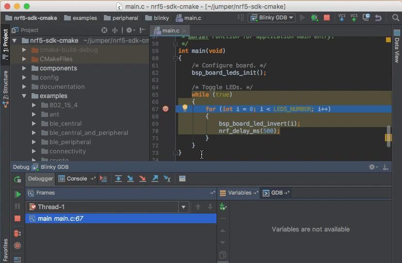
Task: Expand ble_peripheral folder
Action: 34,142
